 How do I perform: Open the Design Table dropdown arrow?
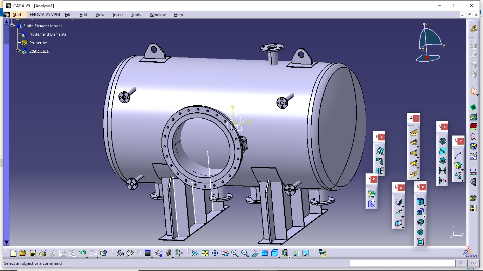pyautogui.click(x=152, y=257)
